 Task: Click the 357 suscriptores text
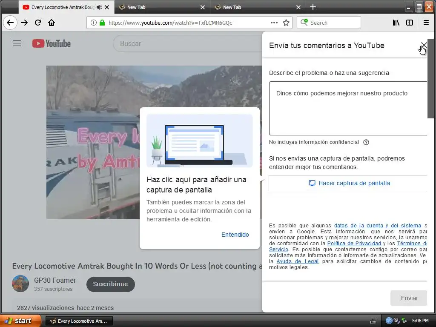tap(53, 289)
